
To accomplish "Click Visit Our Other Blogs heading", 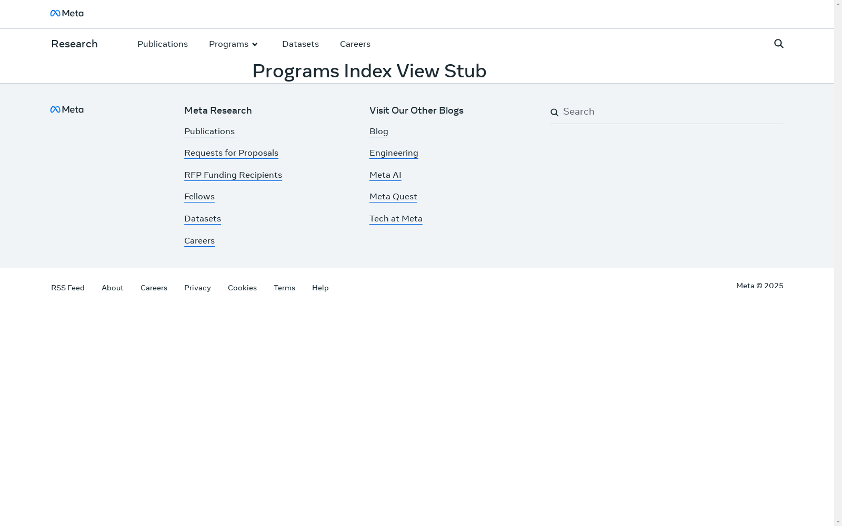I will click(x=416, y=110).
